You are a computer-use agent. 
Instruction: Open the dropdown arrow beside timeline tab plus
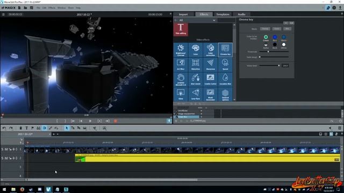tap(58, 134)
